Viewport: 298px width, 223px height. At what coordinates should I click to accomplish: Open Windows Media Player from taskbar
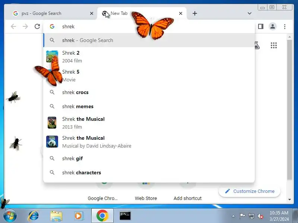tap(79, 216)
